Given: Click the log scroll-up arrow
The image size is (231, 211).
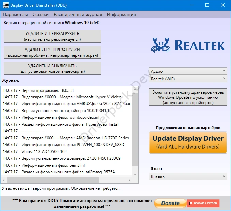Looking at the screenshot, I should coord(135,89).
